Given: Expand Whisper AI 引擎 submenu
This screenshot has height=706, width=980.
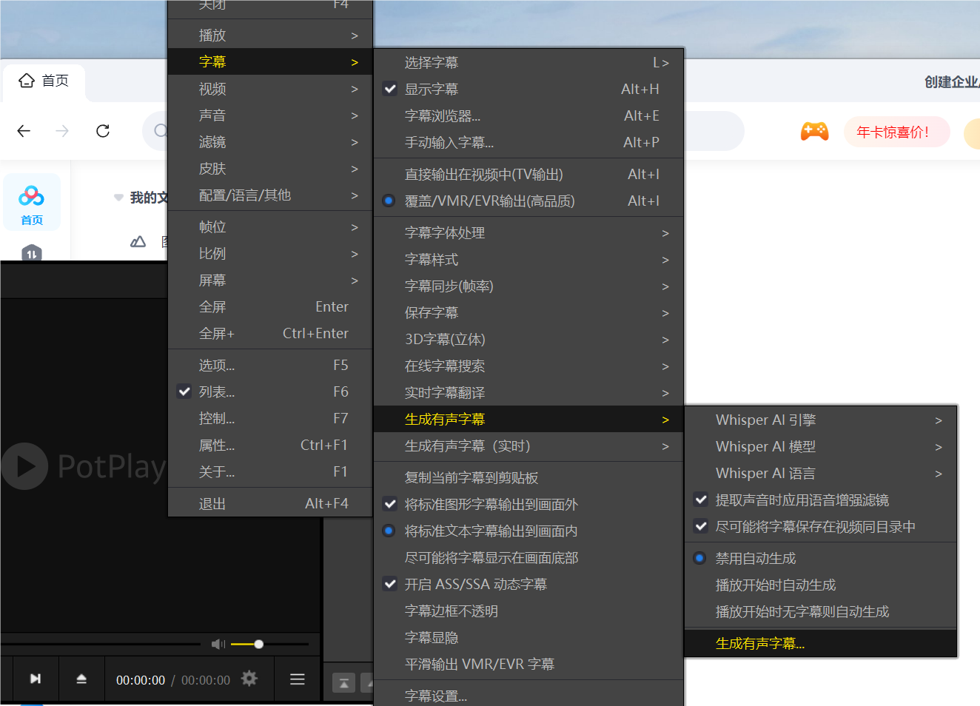Looking at the screenshot, I should [821, 420].
